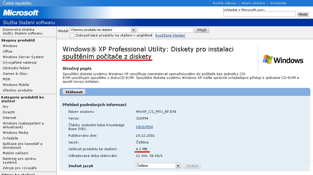Focus the download search text field
The width and height of the screenshot is (313, 175).
click(165, 30)
